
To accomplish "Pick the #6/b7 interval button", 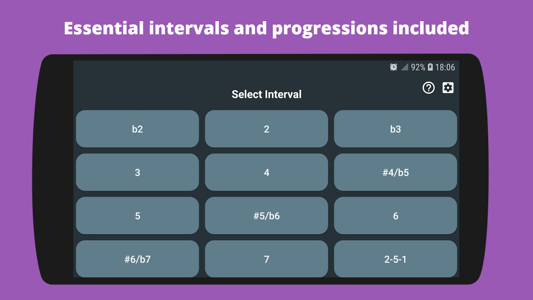I will tap(137, 259).
